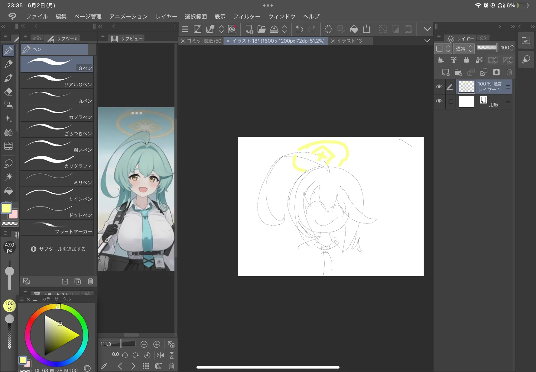Delete the layer with the trash icon
Screen dimensions: 536x372
click(509, 72)
